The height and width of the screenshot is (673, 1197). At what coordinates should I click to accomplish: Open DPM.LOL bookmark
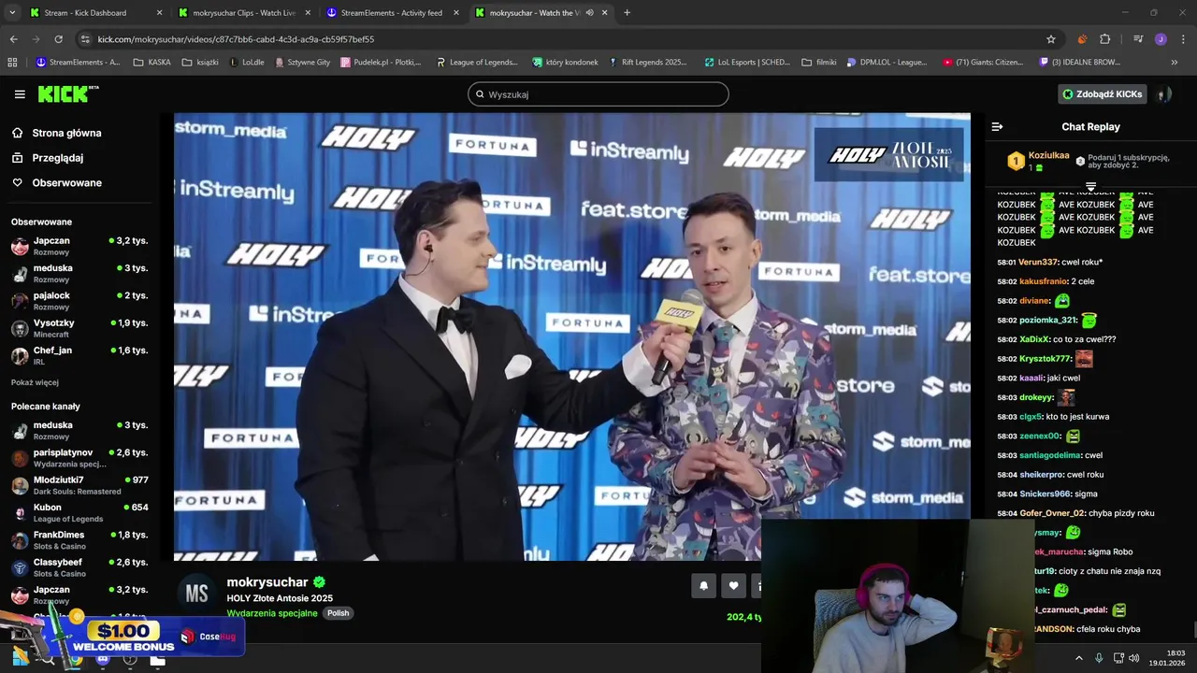[x=887, y=63]
